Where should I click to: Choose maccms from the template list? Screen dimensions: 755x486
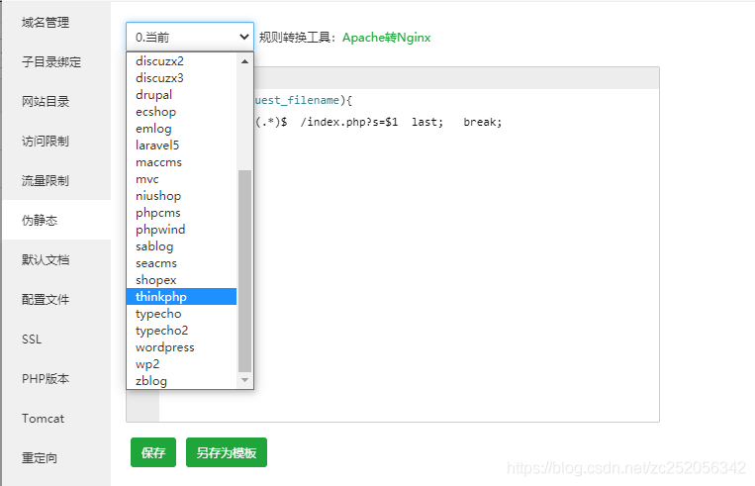coord(181,162)
